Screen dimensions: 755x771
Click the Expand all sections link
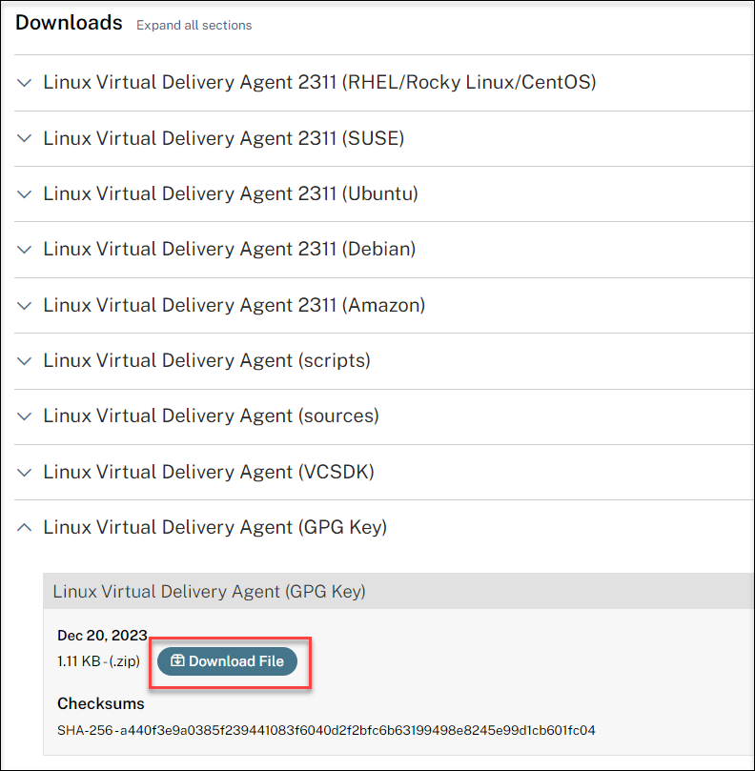(194, 25)
